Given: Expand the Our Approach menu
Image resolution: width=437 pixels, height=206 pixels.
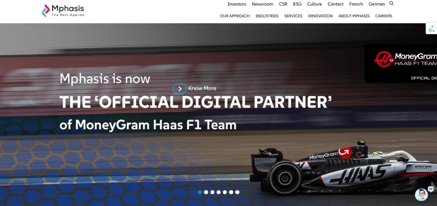Looking at the screenshot, I should (235, 16).
